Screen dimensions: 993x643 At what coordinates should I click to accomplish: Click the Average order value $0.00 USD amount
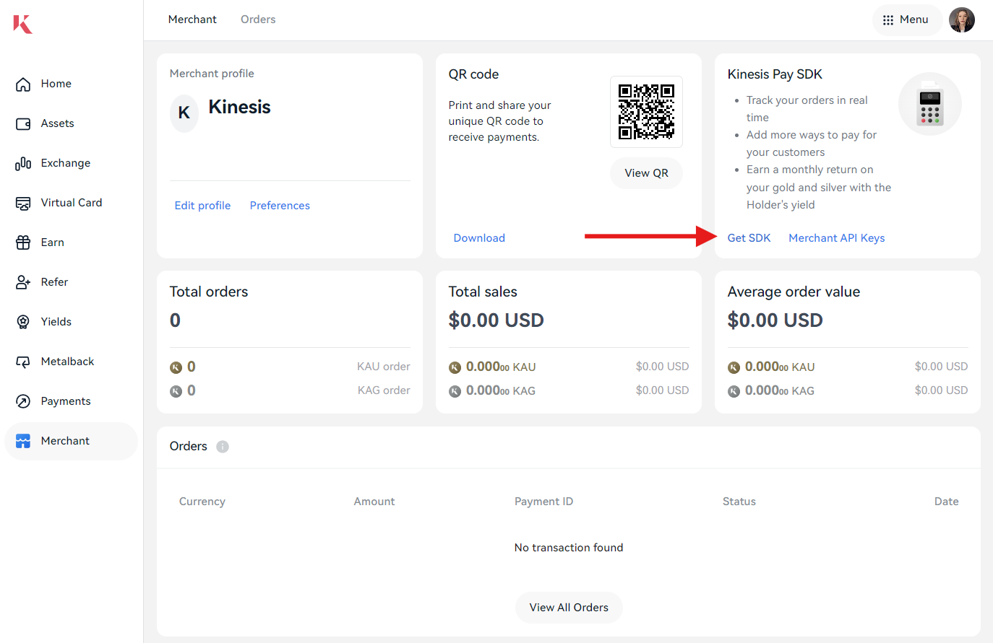[x=775, y=320]
